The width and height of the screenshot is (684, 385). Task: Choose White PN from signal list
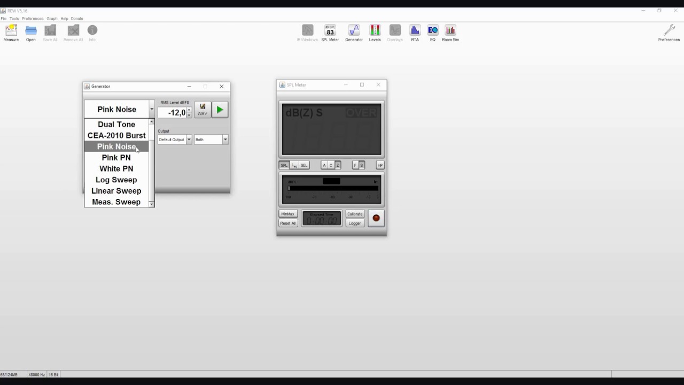(116, 168)
